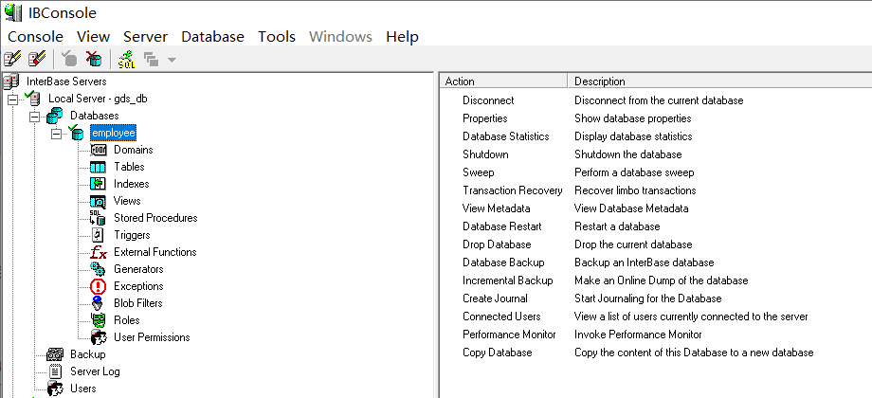Select the Sweep action

pyautogui.click(x=479, y=172)
